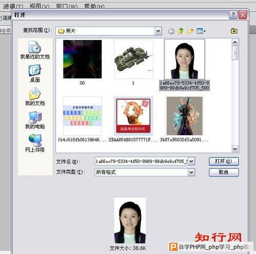Click the file name 1b4c510fb06139646...
The image size is (256, 254).
point(82,140)
